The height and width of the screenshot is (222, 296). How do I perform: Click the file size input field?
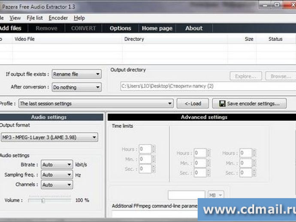click(x=186, y=195)
